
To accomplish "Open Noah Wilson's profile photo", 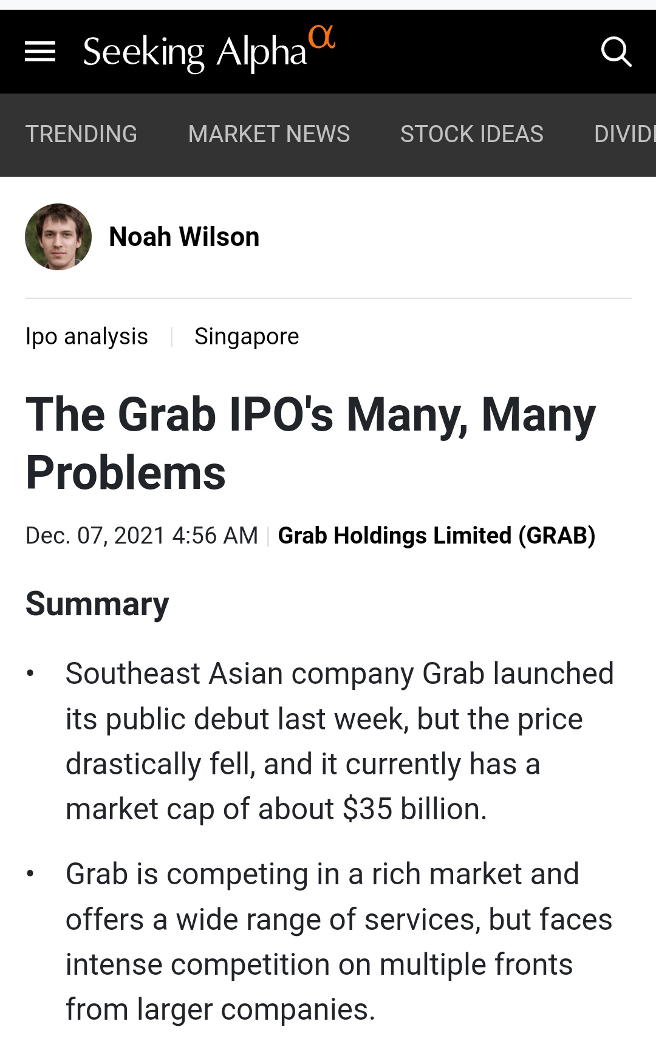I will (x=58, y=237).
